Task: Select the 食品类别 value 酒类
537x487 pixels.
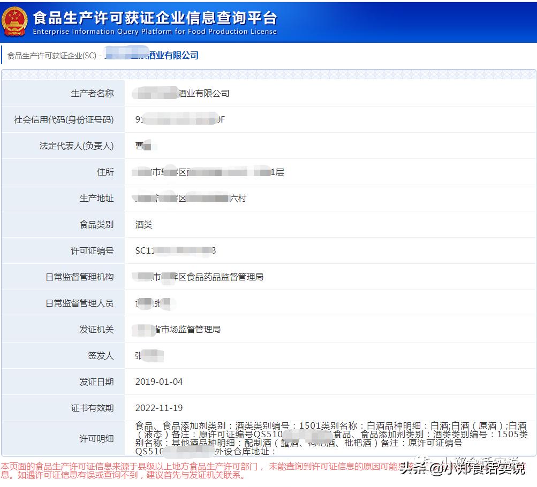Action: (143, 224)
